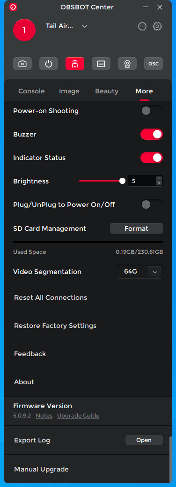The height and width of the screenshot is (487, 176).
Task: Click the Export Log Open button
Action: 144,440
